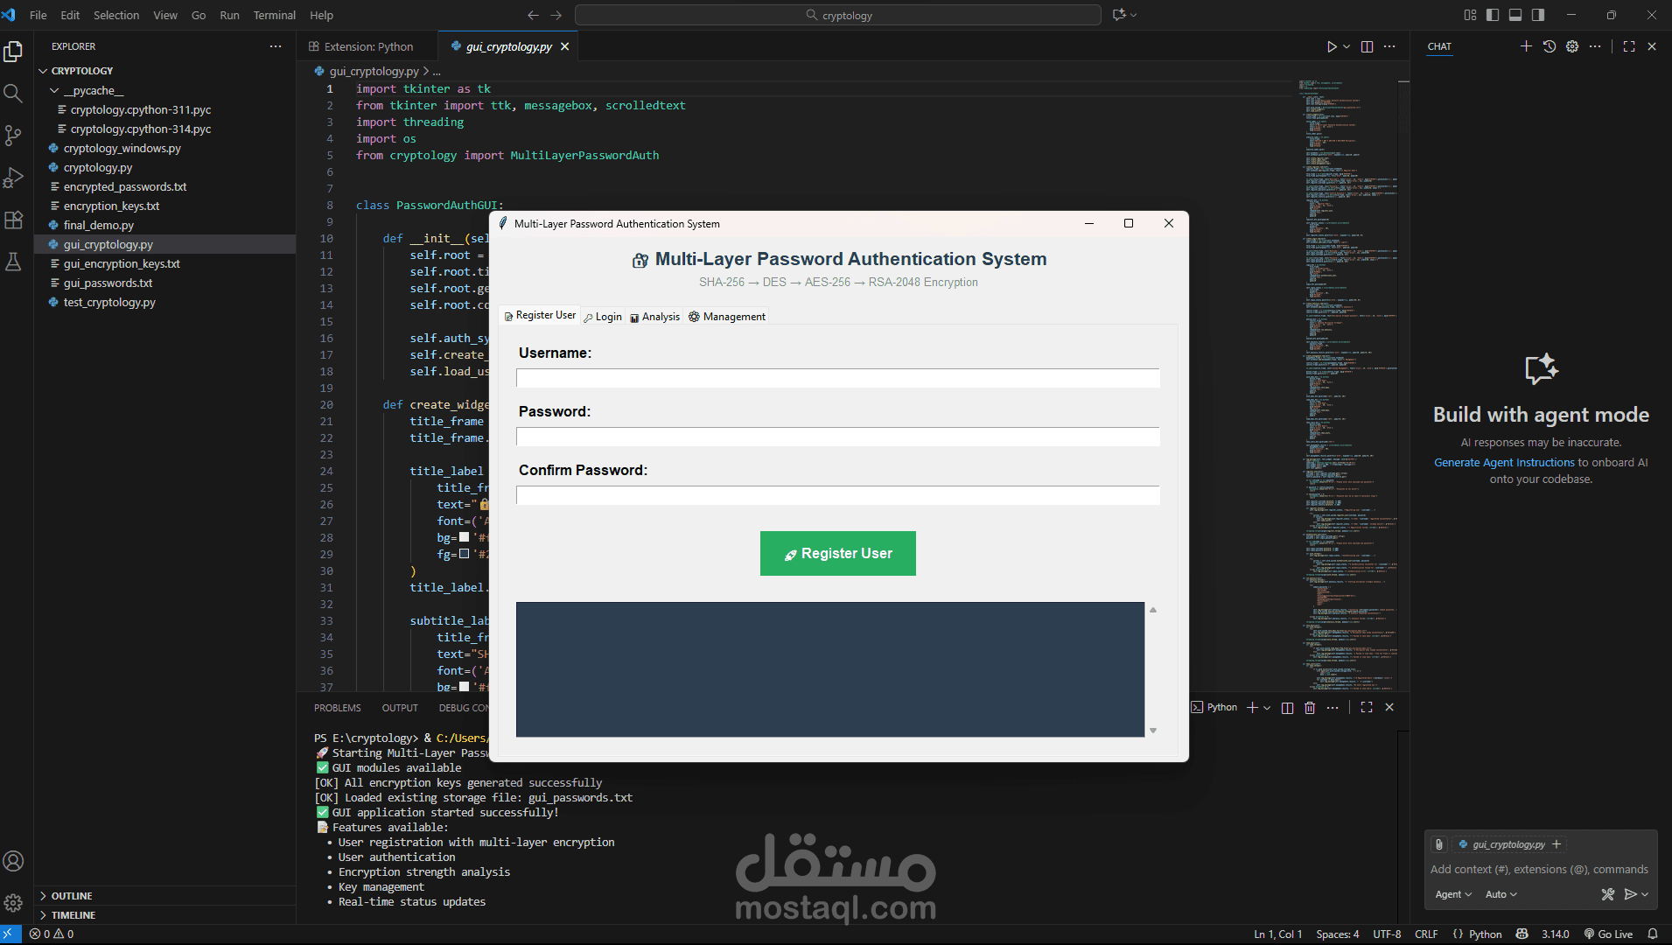This screenshot has width=1672, height=945.
Task: Toggle the secondary sidebar visibility
Action: (x=1538, y=15)
